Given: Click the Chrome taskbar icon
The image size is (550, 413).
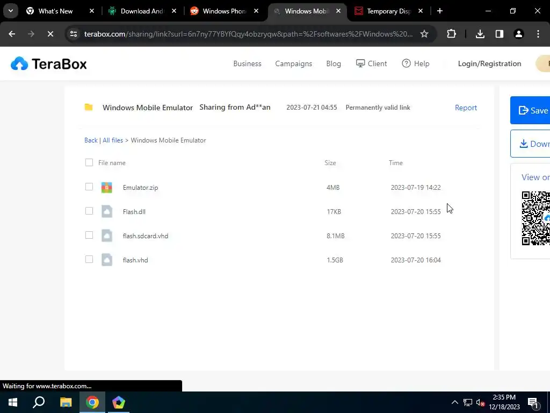Looking at the screenshot, I should [x=92, y=402].
